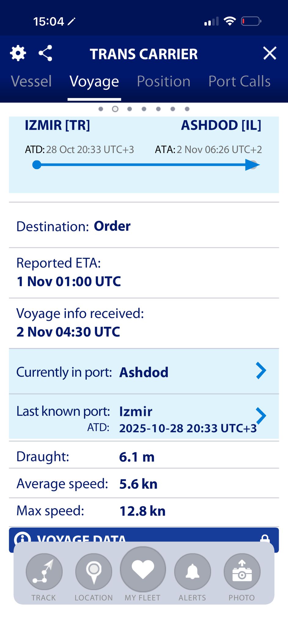The height and width of the screenshot is (626, 288).
Task: Expand Last known port Izmir chevron
Action: 261,416
